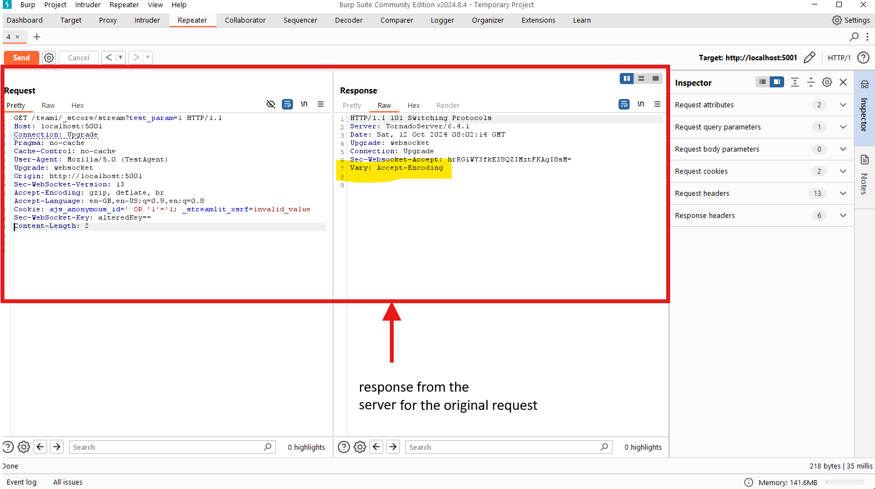Toggle response line wrap icon

[624, 104]
